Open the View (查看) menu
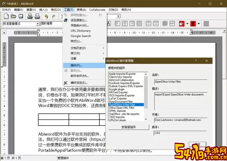The height and width of the screenshot is (161, 227). [x=31, y=10]
